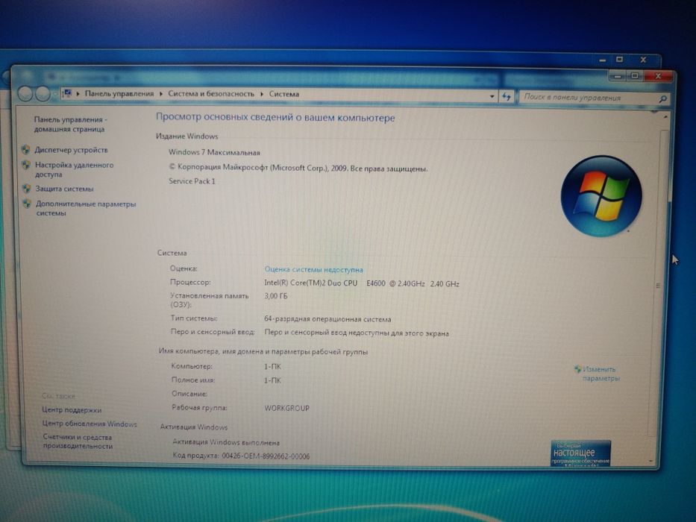This screenshot has height=522, width=696.
Task: Click the refresh button next to address bar
Action: coord(507,96)
